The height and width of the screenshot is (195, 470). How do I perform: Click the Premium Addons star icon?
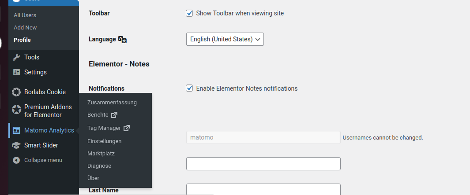pos(16,110)
